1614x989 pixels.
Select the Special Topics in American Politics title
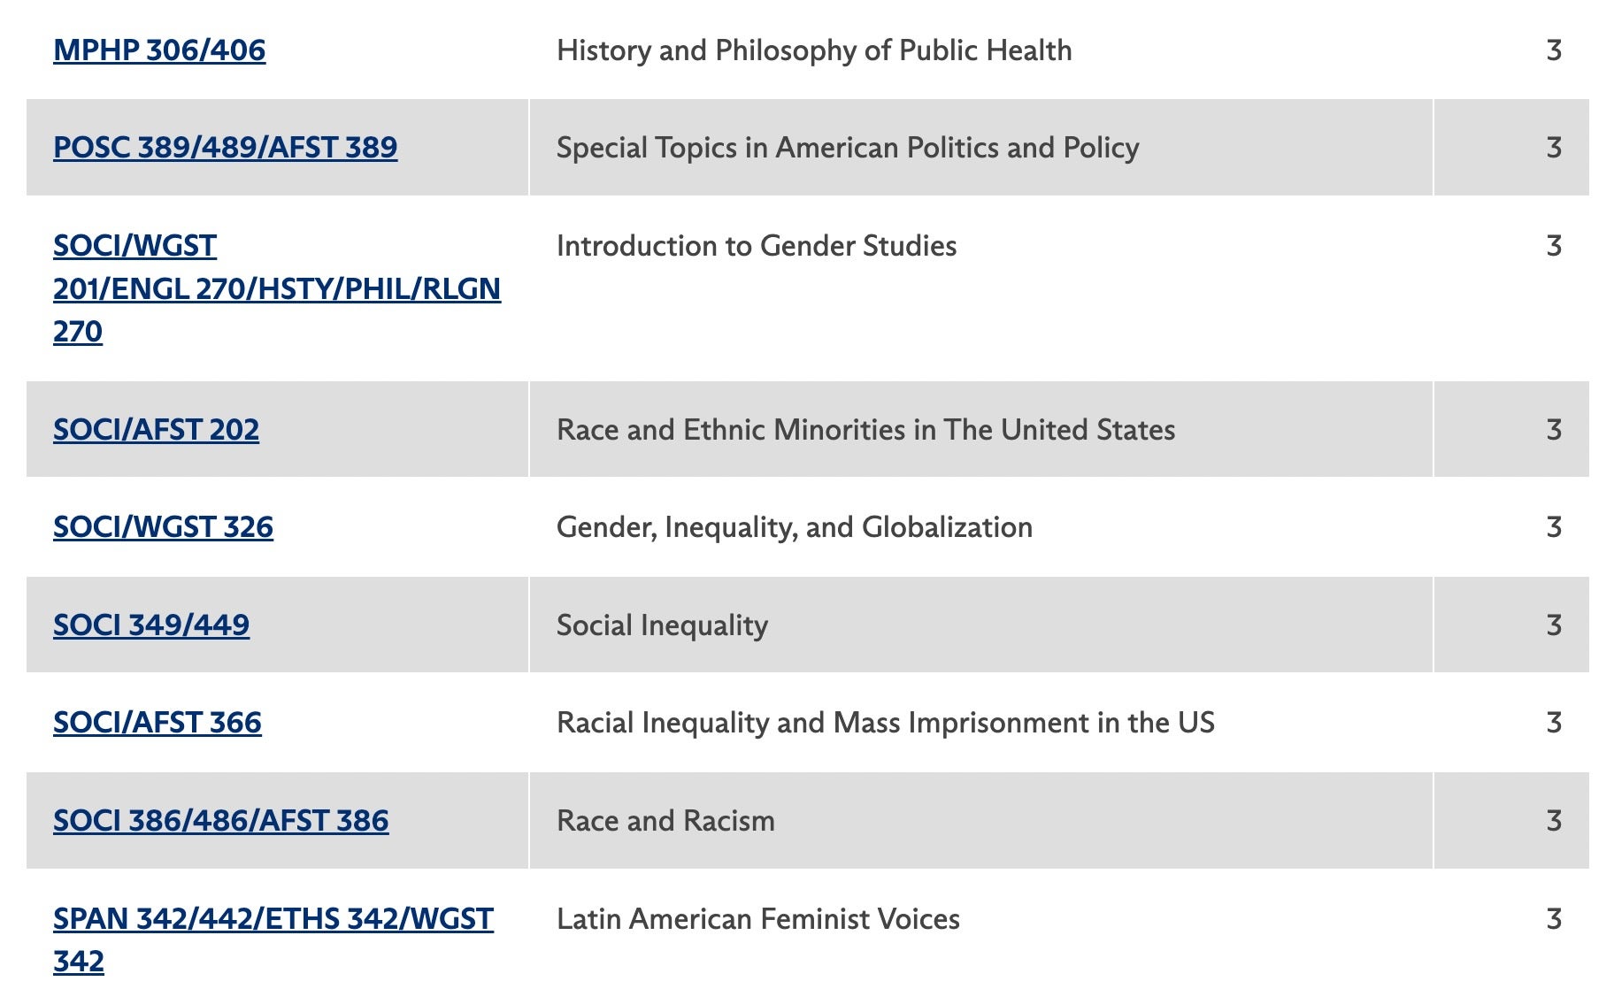pos(847,148)
